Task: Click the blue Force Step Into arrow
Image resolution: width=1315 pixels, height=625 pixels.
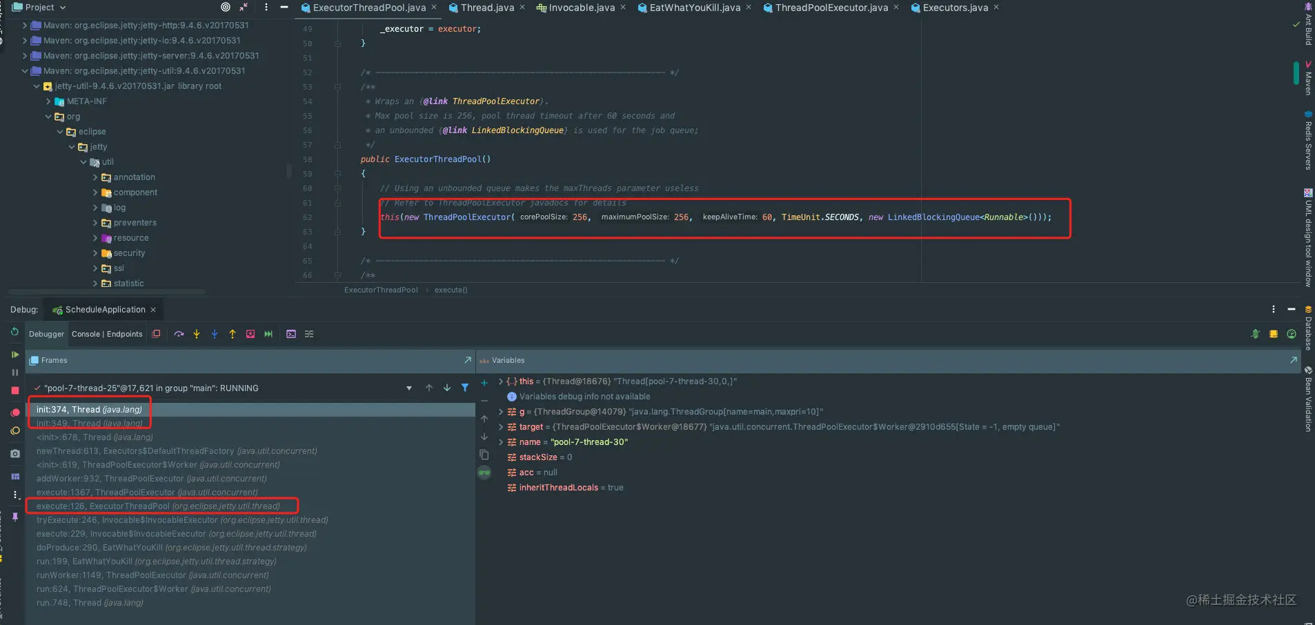Action: click(215, 334)
